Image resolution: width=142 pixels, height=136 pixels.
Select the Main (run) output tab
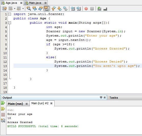15,104
